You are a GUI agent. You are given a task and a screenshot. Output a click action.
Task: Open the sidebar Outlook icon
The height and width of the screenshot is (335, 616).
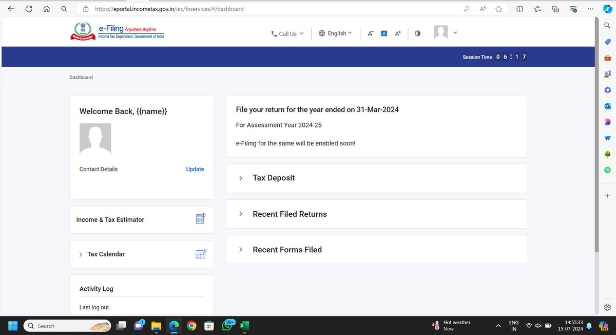point(607,106)
